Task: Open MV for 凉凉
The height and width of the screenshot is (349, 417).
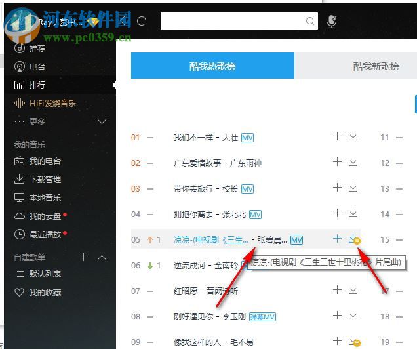Action: (x=296, y=240)
